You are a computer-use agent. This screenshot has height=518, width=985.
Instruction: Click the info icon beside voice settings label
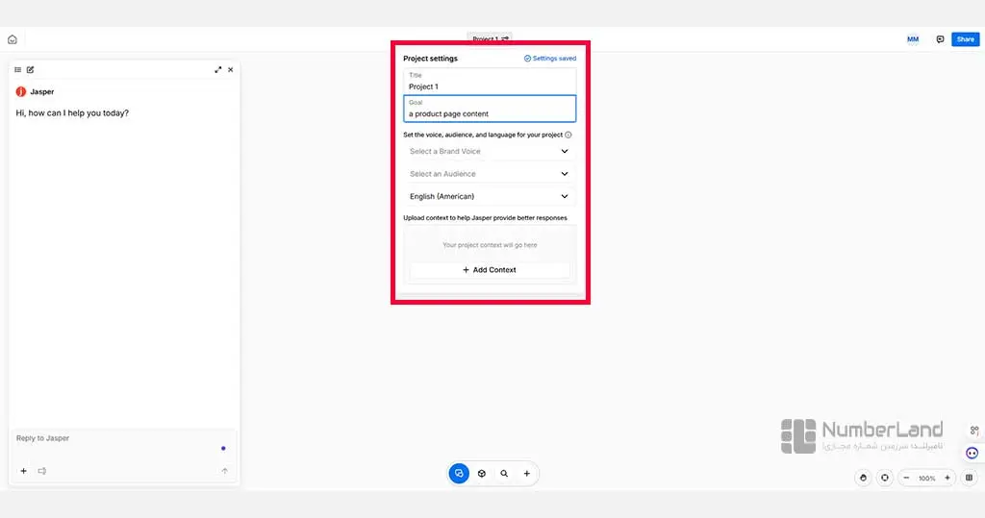(x=568, y=135)
